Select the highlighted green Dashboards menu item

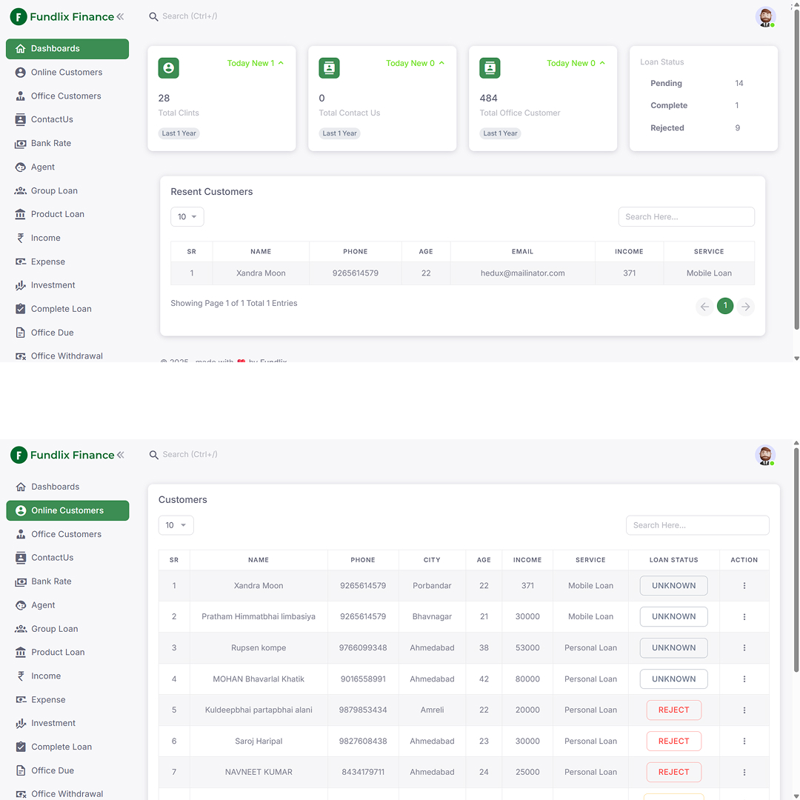(67, 49)
